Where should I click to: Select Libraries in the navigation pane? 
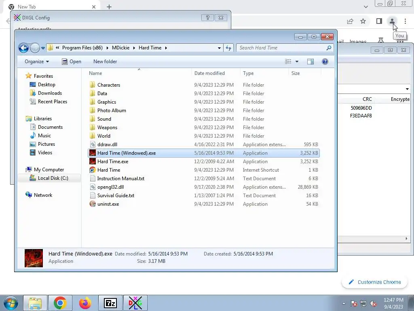[x=38, y=119]
